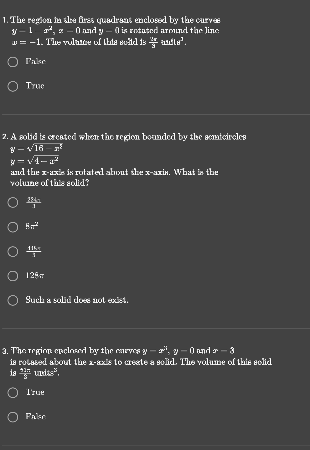Choose the 224π/3 answer in question 2

[x=13, y=203]
